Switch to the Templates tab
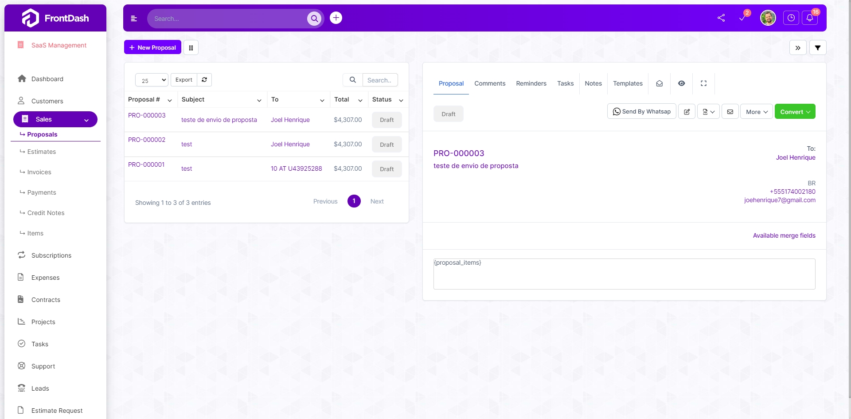 coord(628,83)
